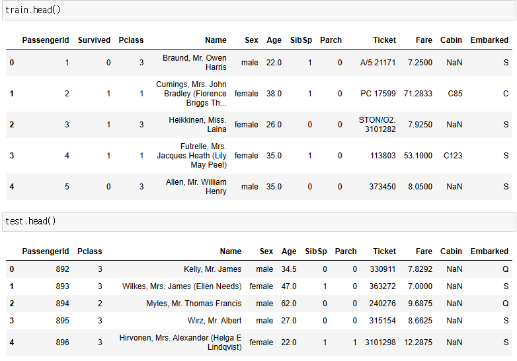Click the fare value 7.0000
Image resolution: width=517 pixels, height=361 pixels.
click(x=420, y=286)
